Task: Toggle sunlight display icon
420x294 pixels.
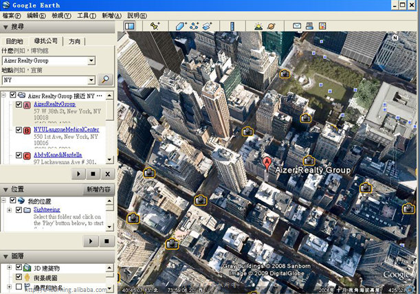Action: coord(258,26)
